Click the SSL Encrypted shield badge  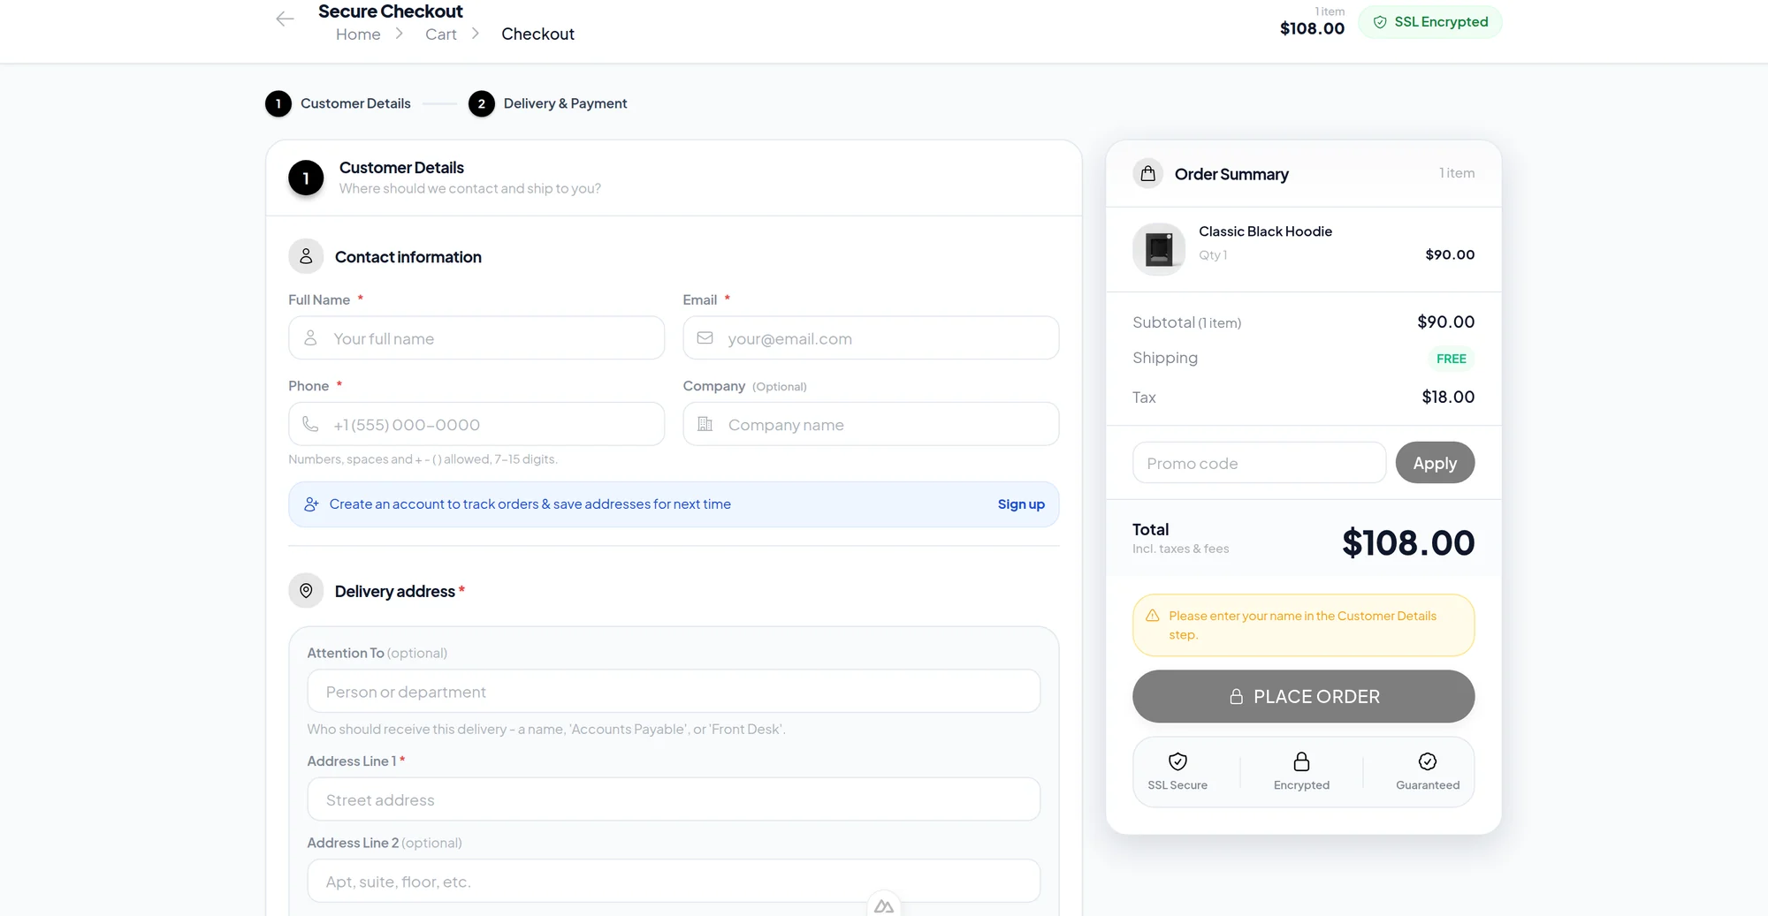[1430, 22]
